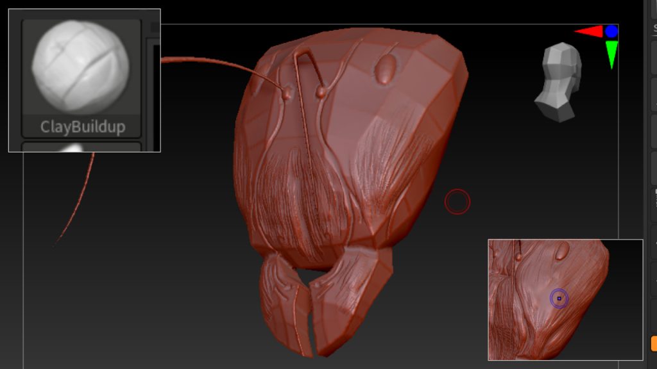Click the red X axis cone
The image size is (657, 369).
[x=589, y=31]
